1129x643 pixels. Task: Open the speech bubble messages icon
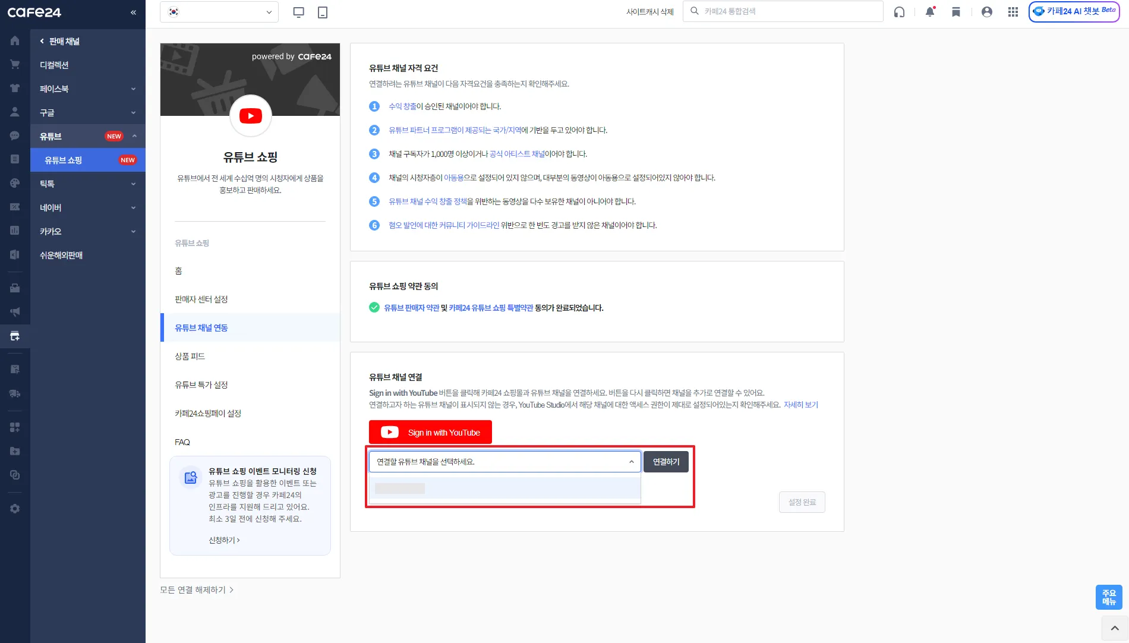(x=15, y=135)
